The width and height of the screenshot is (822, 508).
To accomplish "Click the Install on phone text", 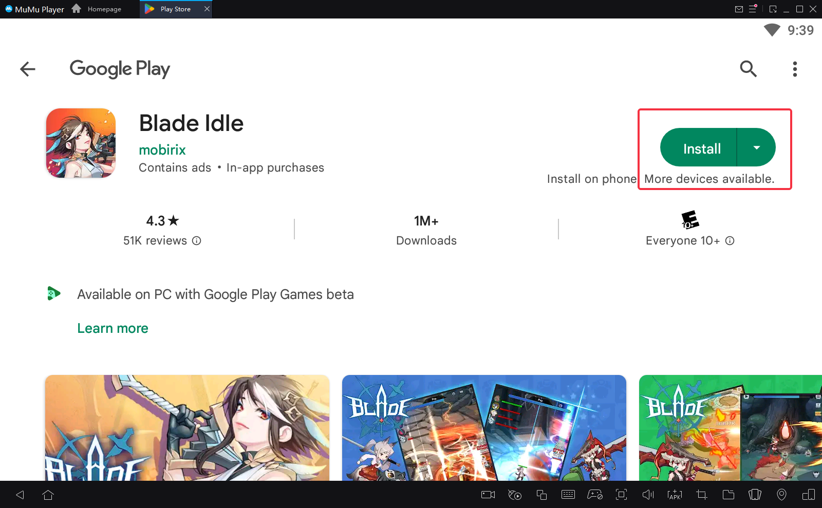I will coord(591,179).
